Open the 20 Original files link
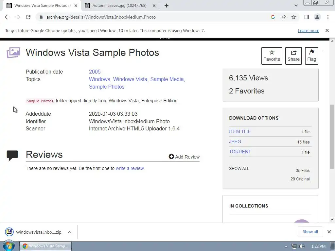 [300, 179]
